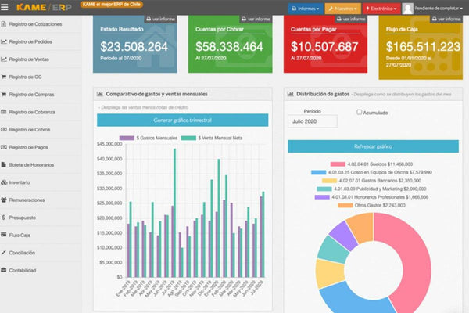This screenshot has height=313, width=469.
Task: Click the Remuneraciones people icon
Action: point(5,200)
